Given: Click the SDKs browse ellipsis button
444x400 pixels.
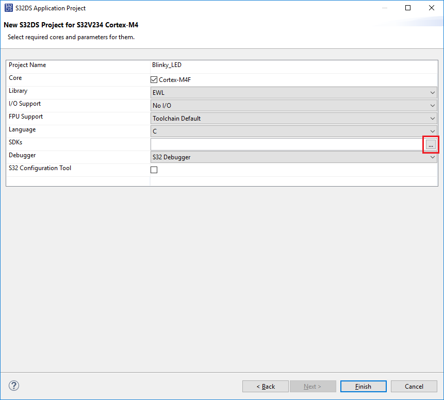Looking at the screenshot, I should pos(431,145).
